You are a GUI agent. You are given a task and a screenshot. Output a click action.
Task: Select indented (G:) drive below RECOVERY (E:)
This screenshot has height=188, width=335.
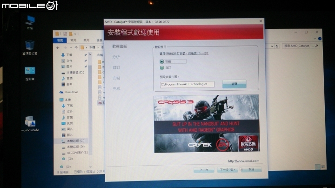67,159
